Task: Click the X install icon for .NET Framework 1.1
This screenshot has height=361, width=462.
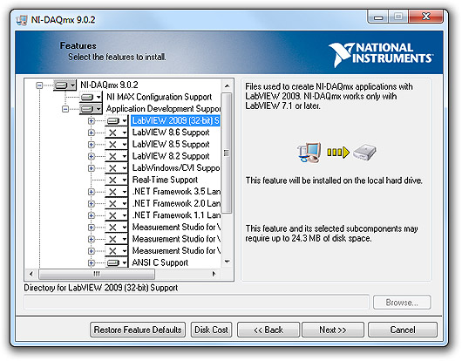Action: click(x=112, y=215)
